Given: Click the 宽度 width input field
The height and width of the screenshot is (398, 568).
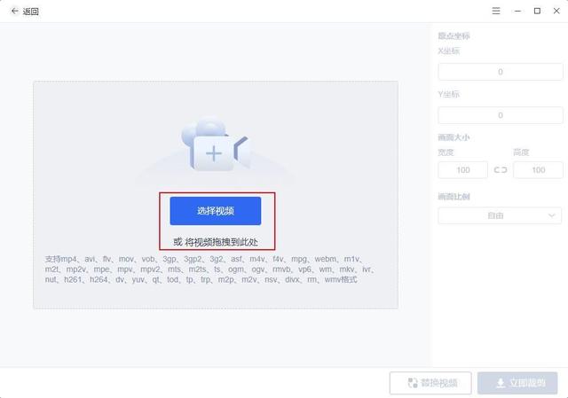Looking at the screenshot, I should [463, 170].
